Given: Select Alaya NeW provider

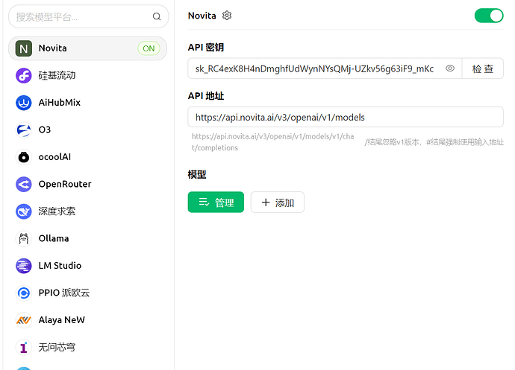Looking at the screenshot, I should point(87,320).
